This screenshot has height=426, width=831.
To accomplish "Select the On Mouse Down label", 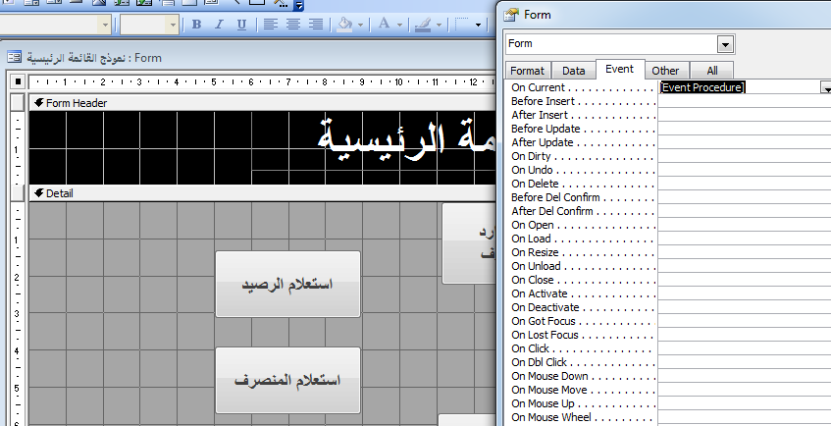I will 549,376.
